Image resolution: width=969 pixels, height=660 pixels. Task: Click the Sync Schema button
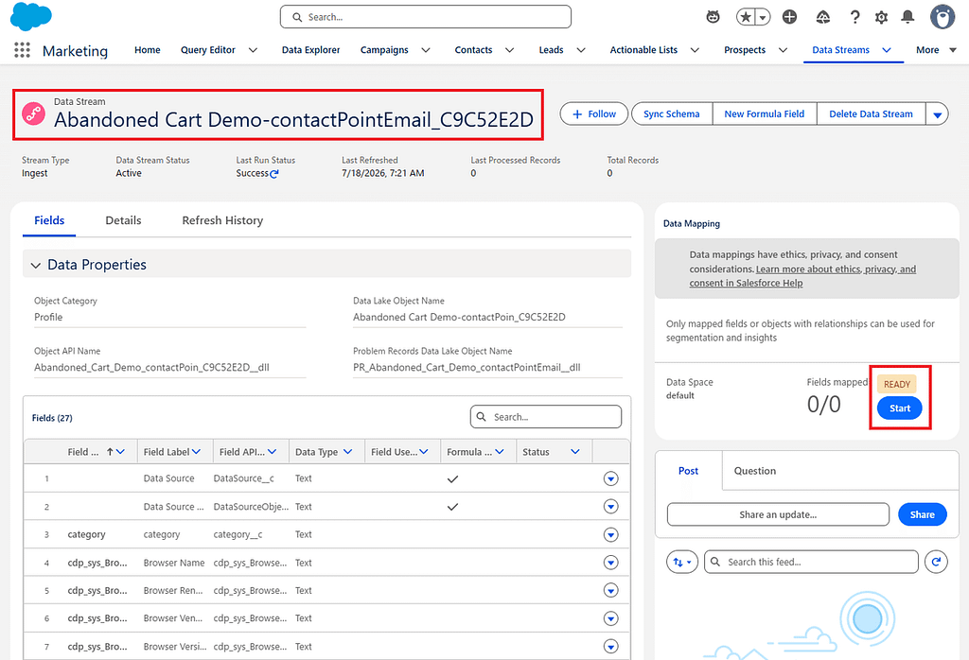point(672,114)
